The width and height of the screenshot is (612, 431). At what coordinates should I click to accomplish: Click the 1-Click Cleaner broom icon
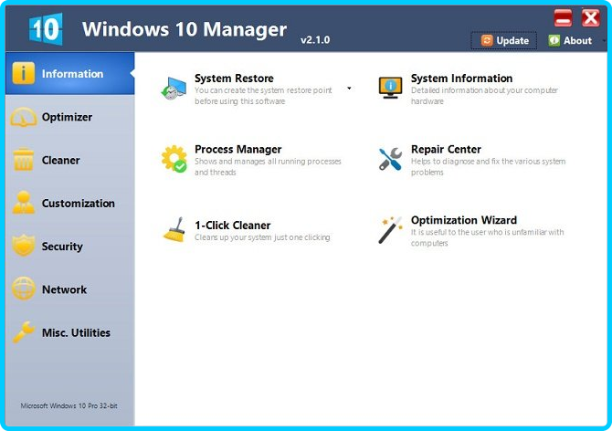click(x=174, y=230)
